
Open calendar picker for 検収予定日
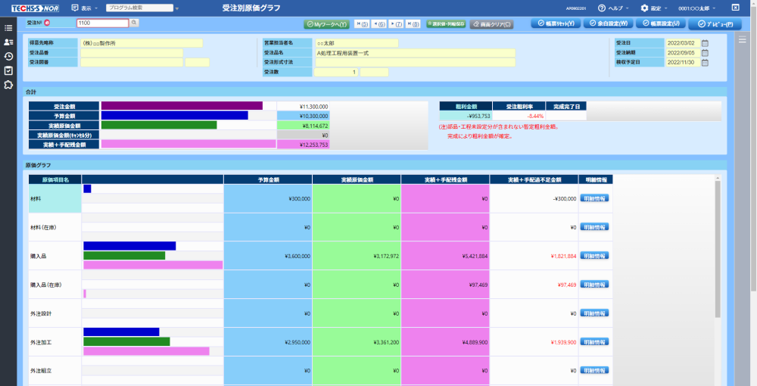click(x=705, y=63)
